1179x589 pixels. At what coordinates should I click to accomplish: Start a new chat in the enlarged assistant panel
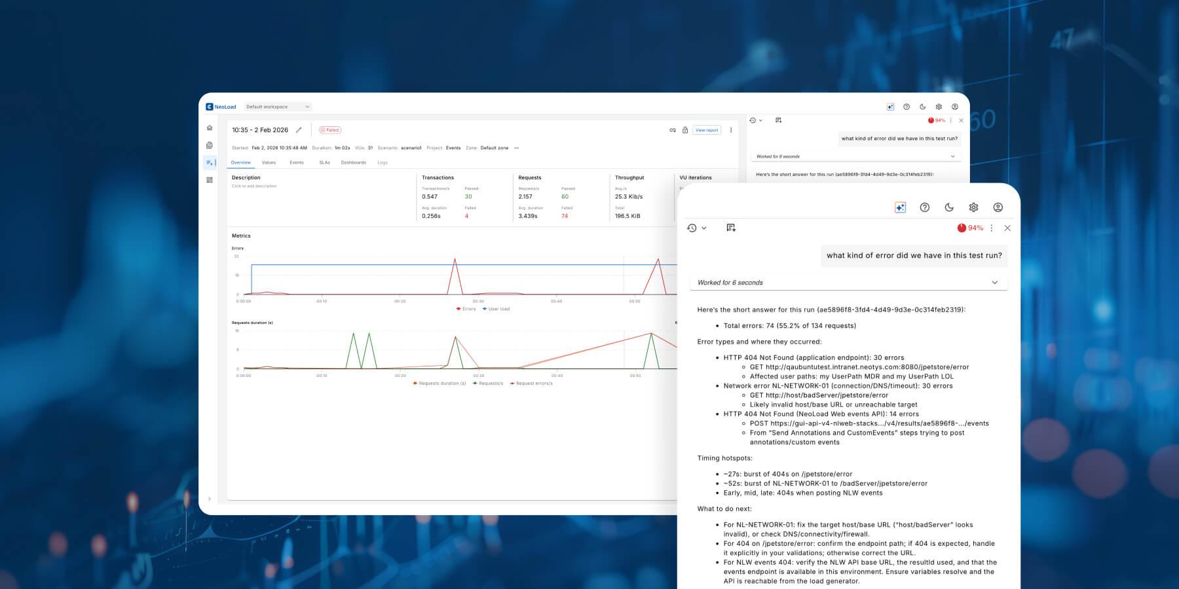[731, 228]
